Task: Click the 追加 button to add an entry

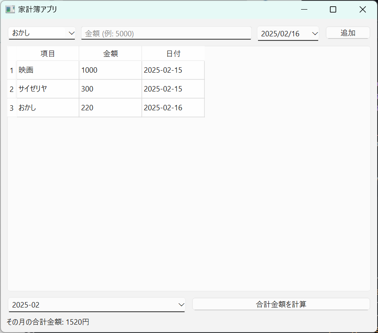Action: [x=347, y=33]
